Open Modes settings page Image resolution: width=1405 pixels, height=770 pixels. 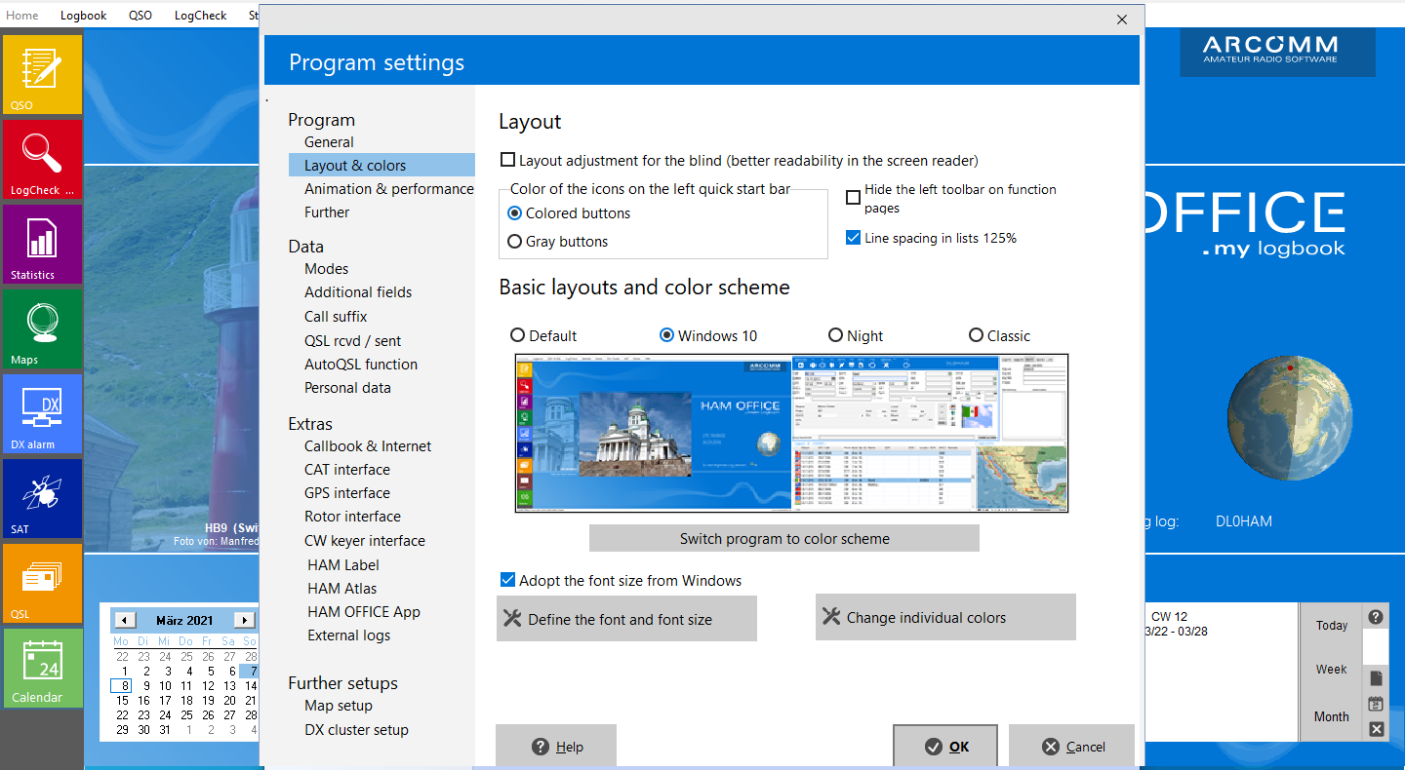(x=326, y=269)
